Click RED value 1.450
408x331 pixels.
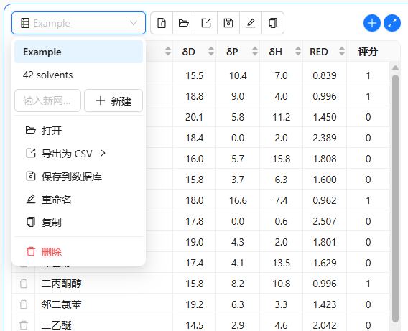[x=325, y=117]
